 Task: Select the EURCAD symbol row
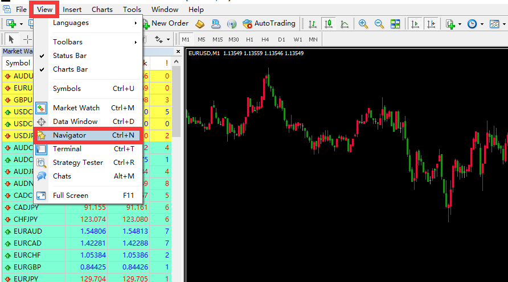[x=87, y=243]
